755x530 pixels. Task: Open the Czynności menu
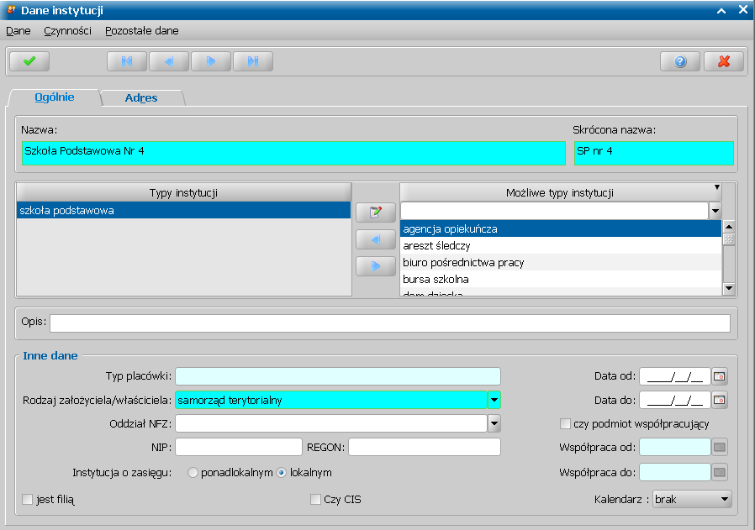pyautogui.click(x=67, y=31)
